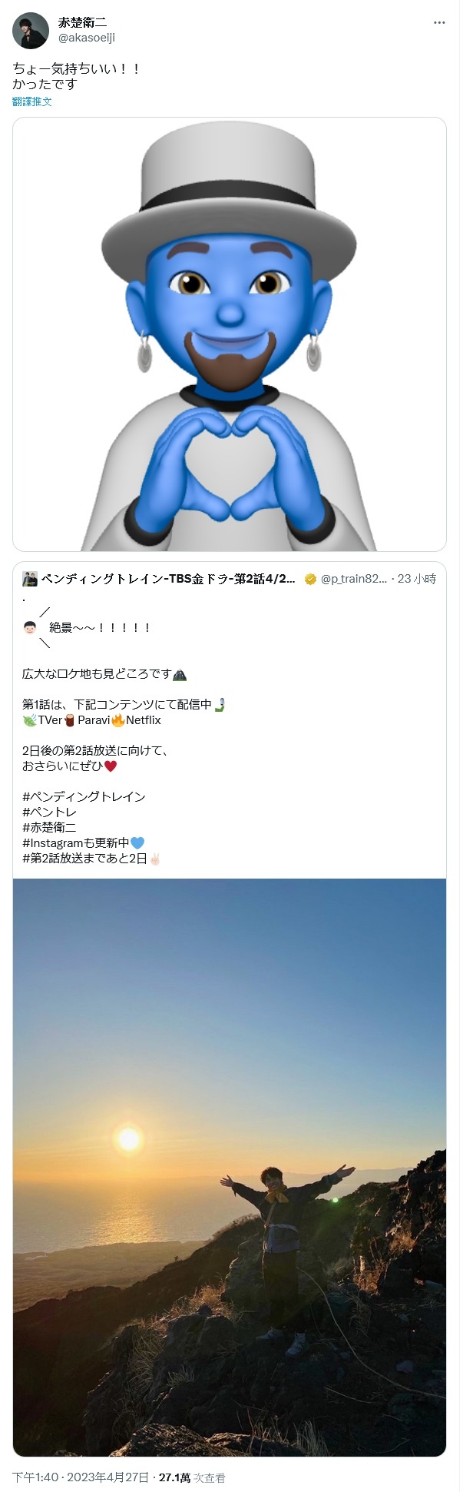Open hashtag #Instagramも更新中
473x1492 pixels.
click(76, 842)
